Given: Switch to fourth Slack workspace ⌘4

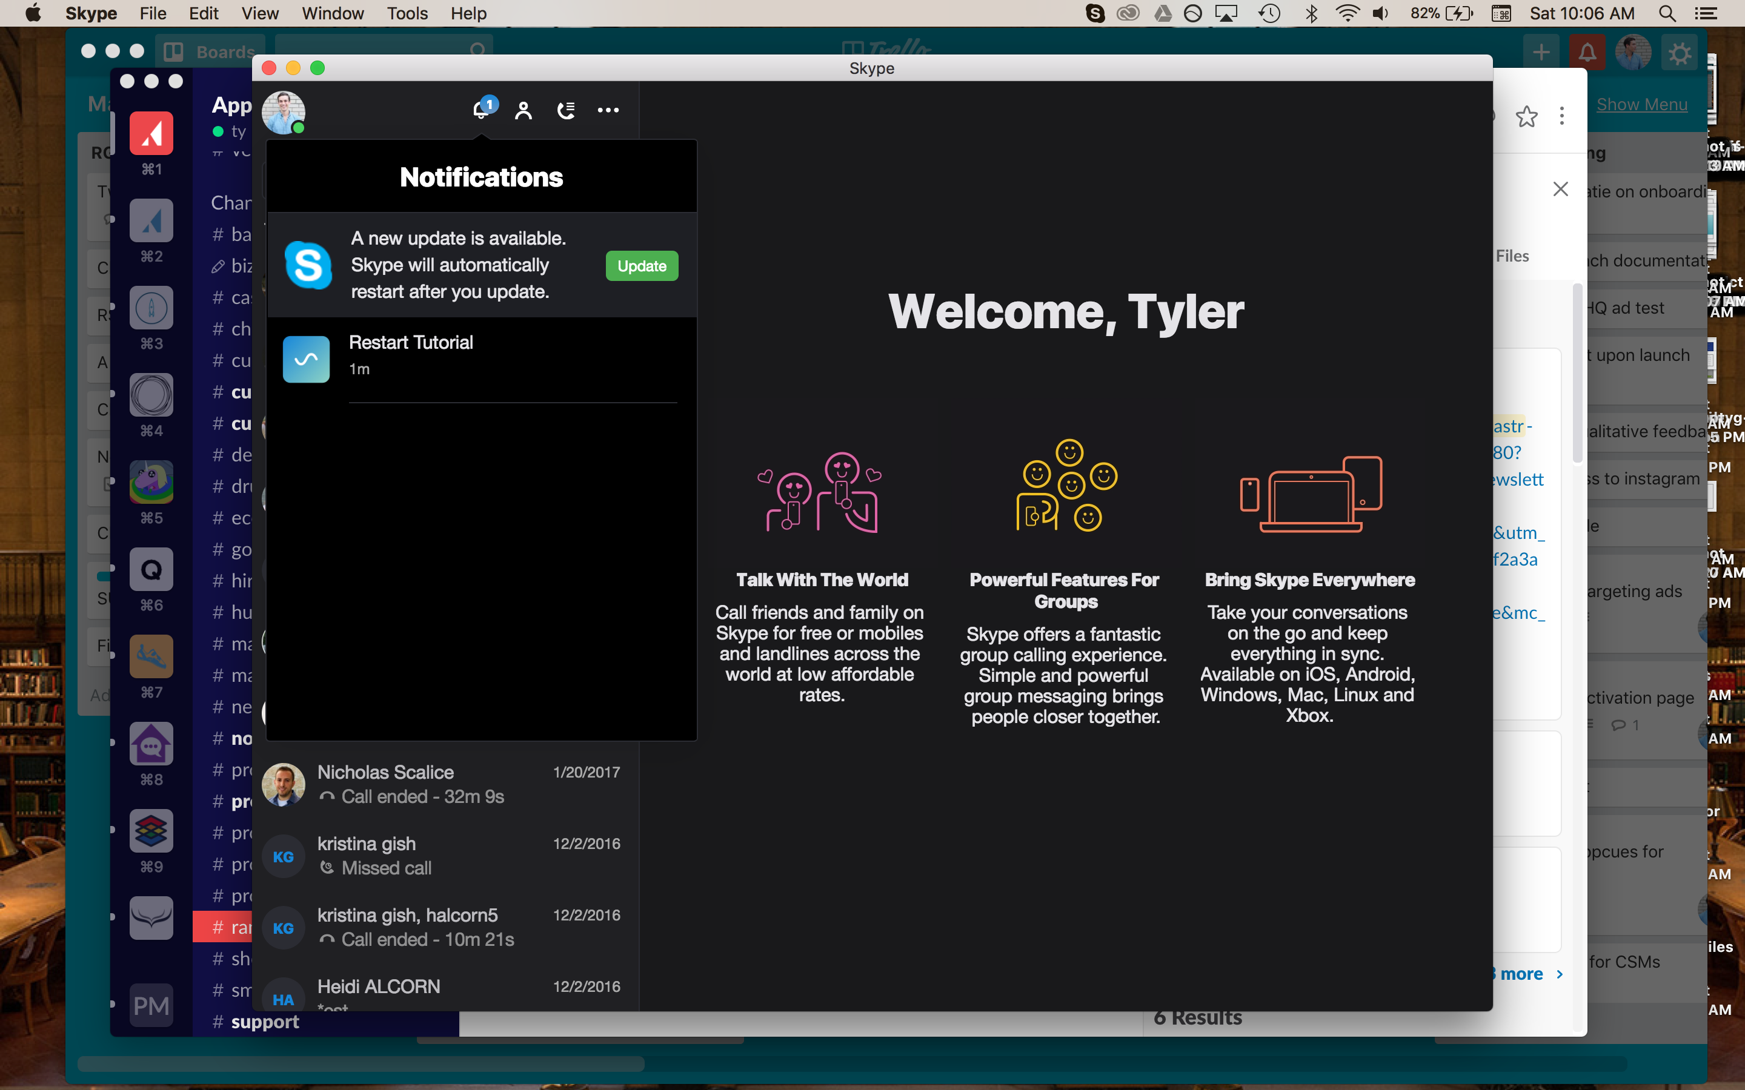Looking at the screenshot, I should coord(151,395).
